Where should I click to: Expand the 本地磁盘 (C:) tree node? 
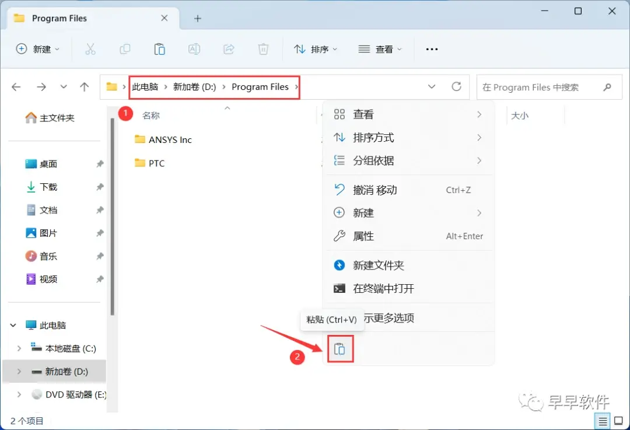(x=19, y=348)
